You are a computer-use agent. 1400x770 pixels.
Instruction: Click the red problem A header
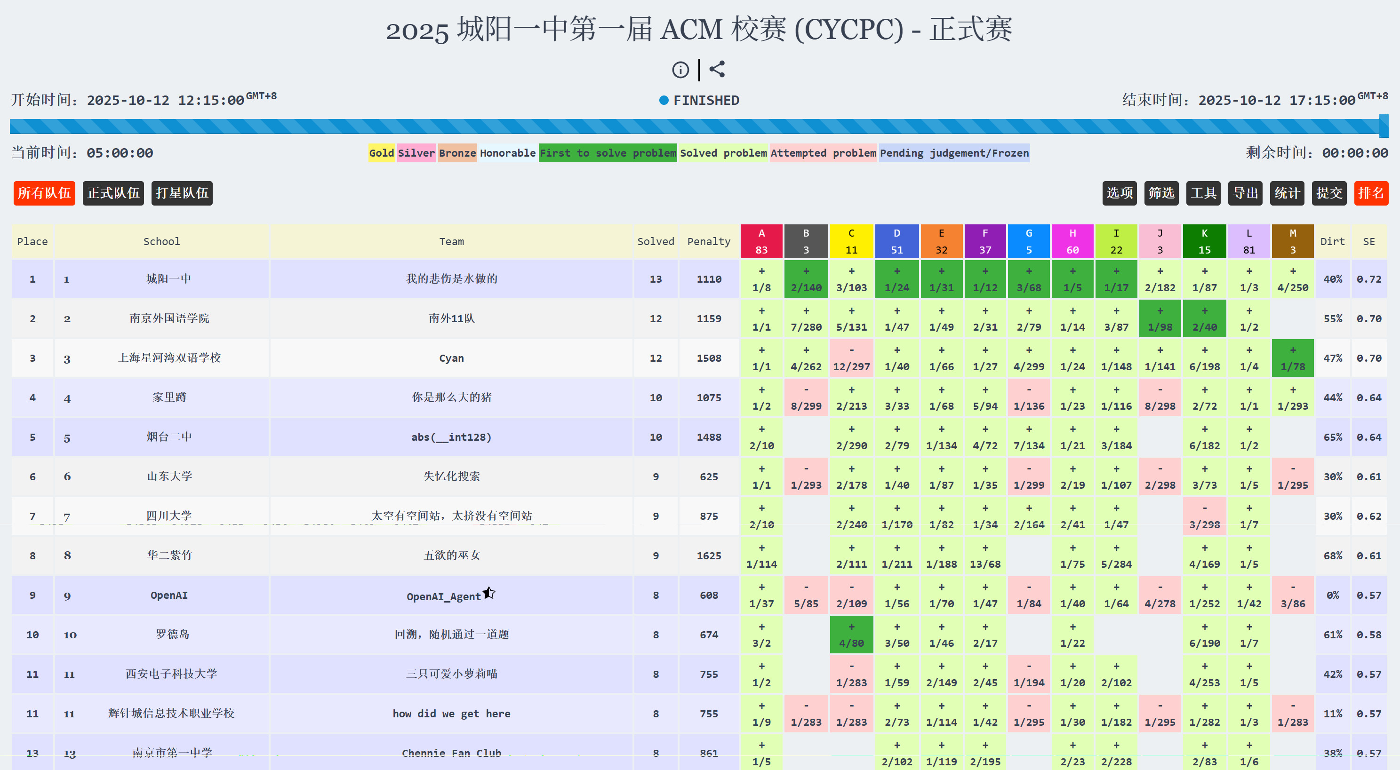[761, 241]
